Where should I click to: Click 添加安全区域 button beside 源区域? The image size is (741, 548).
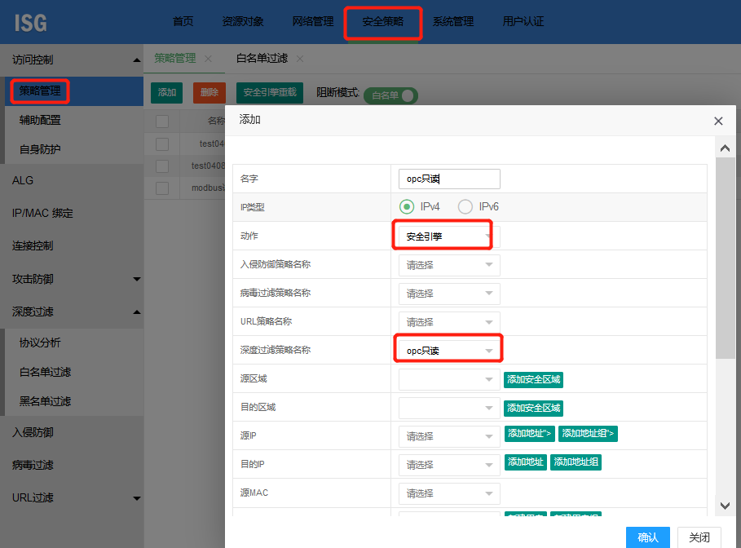click(533, 379)
